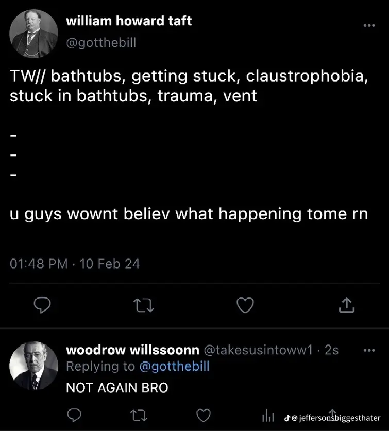Viewport: 389px width, 431px height.
Task: Retweet the NOT AGAIN BRO reply
Action: click(x=140, y=415)
